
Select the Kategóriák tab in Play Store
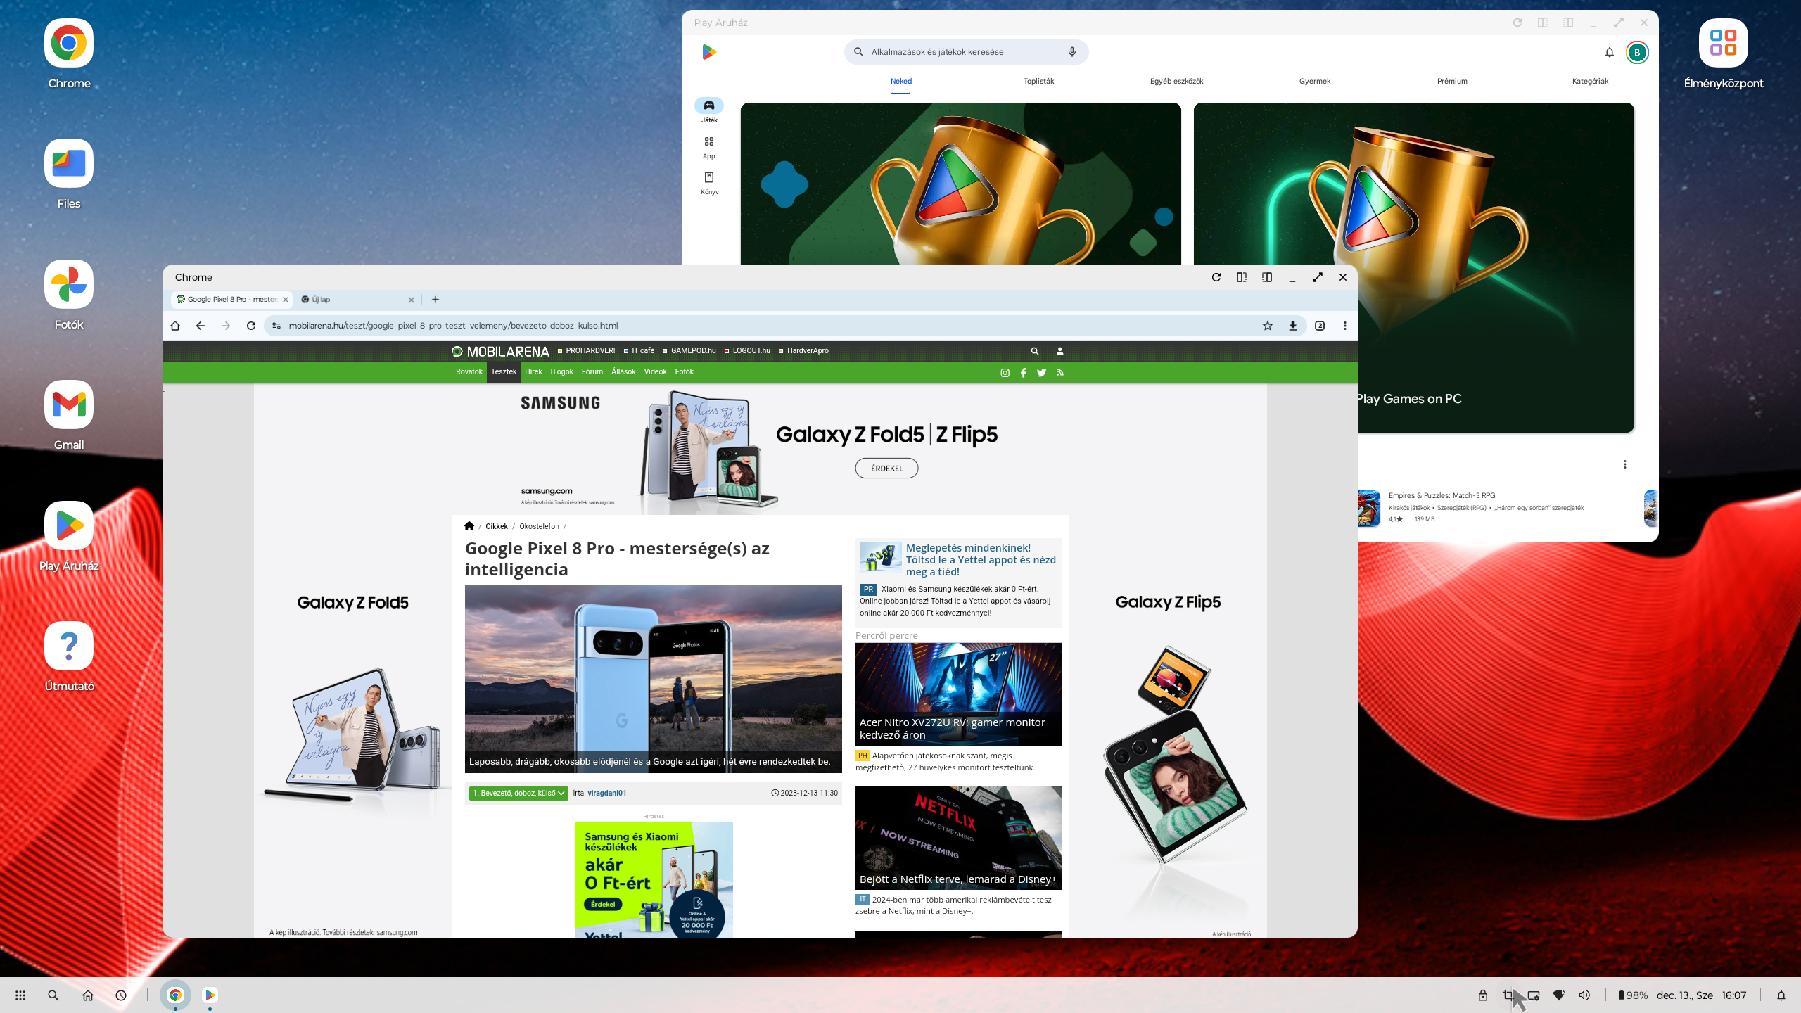pyautogui.click(x=1590, y=82)
